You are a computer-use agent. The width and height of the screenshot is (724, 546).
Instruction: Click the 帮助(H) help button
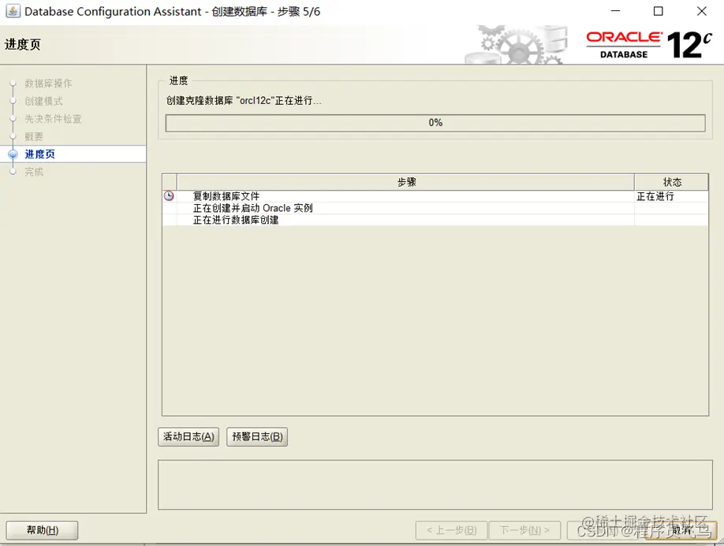(42, 530)
